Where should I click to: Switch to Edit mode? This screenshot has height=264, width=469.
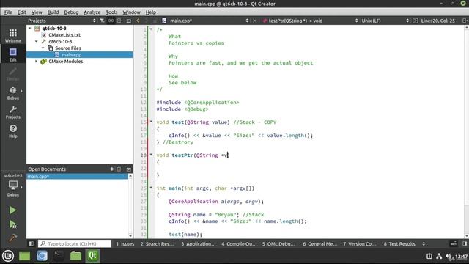[13, 55]
